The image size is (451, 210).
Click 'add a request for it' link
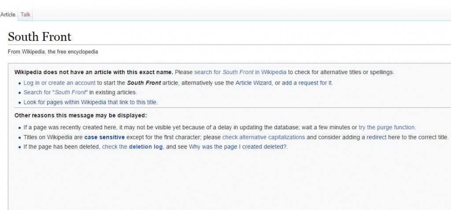(307, 83)
